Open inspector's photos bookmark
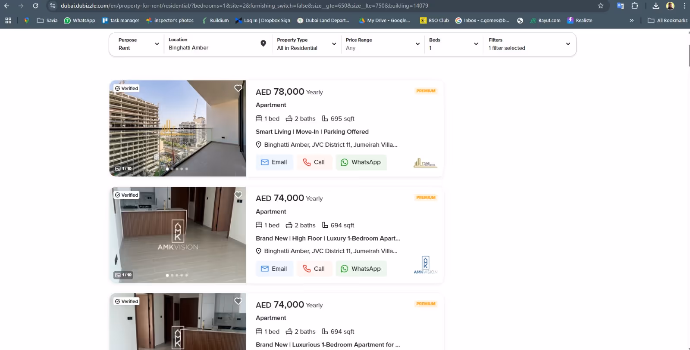690x350 pixels. (169, 20)
